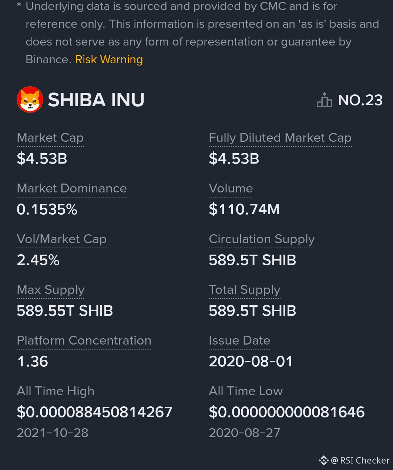Click the SHIBA INU title
Image resolution: width=393 pixels, height=470 pixels.
pos(96,100)
